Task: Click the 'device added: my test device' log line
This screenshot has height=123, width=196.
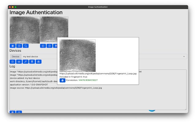Action: pos(25,78)
